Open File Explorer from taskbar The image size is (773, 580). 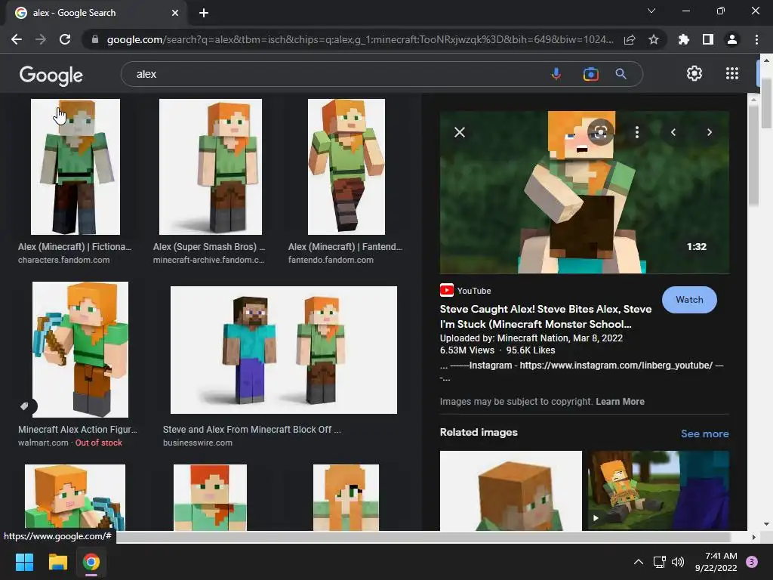point(57,562)
